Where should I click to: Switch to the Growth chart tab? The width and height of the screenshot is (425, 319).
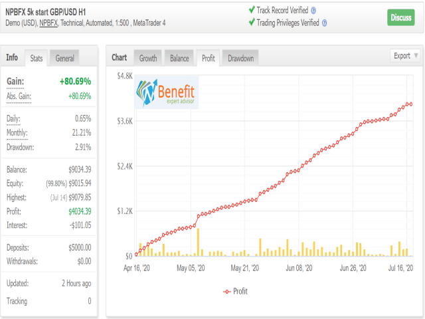[x=148, y=58]
